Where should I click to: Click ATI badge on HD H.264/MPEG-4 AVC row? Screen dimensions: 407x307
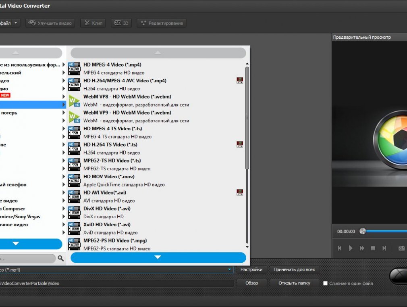tap(240, 80)
